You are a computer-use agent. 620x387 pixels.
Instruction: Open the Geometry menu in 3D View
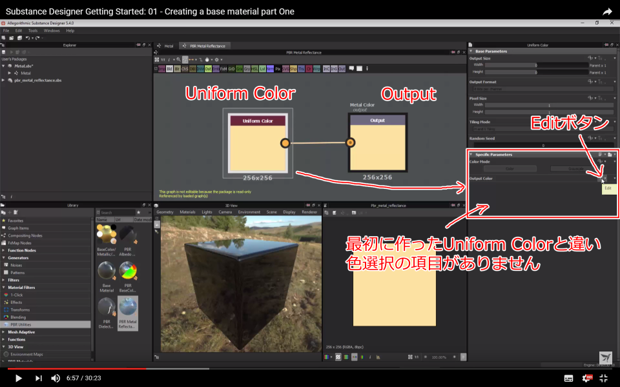165,212
